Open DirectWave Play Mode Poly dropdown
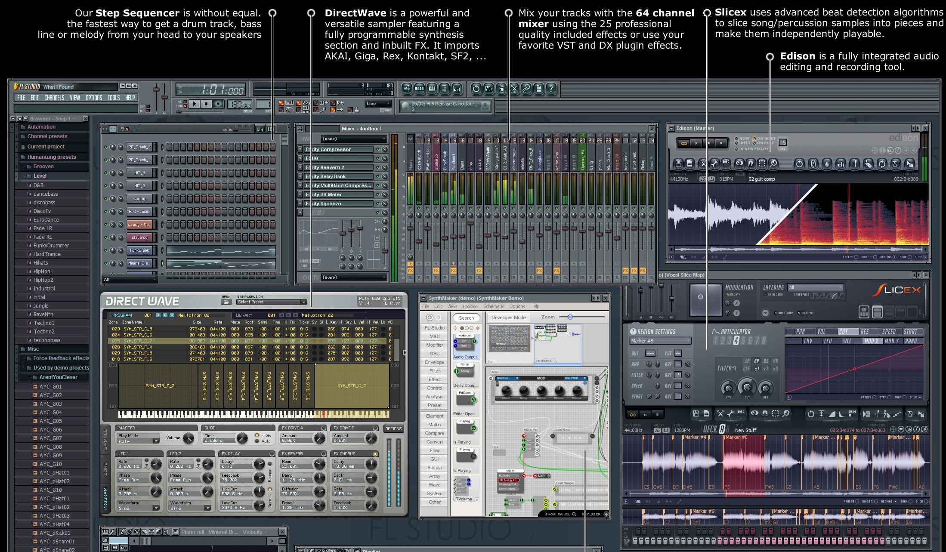The height and width of the screenshot is (552, 946). (x=138, y=441)
